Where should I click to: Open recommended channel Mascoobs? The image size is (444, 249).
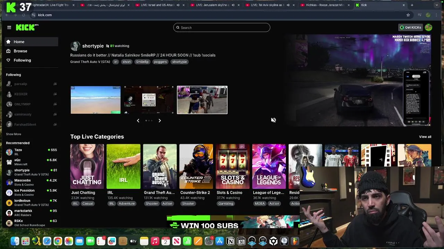click(32, 182)
